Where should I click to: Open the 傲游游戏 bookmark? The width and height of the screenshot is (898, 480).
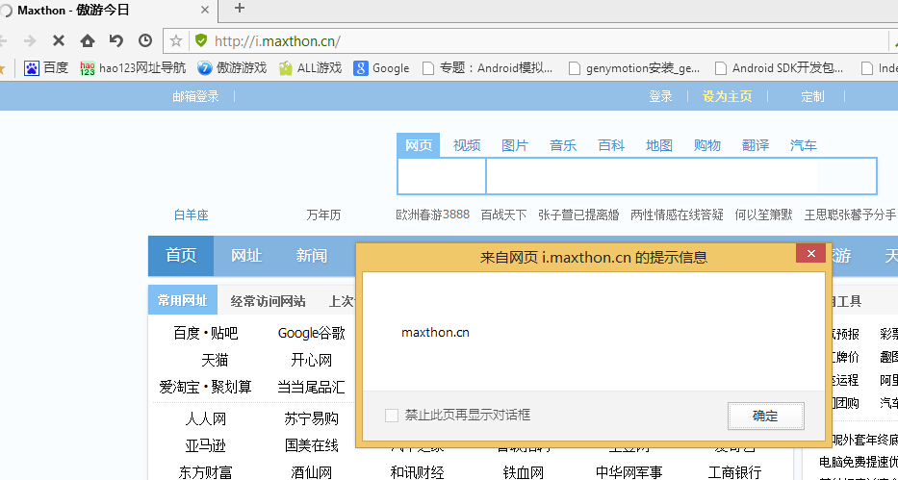point(232,68)
